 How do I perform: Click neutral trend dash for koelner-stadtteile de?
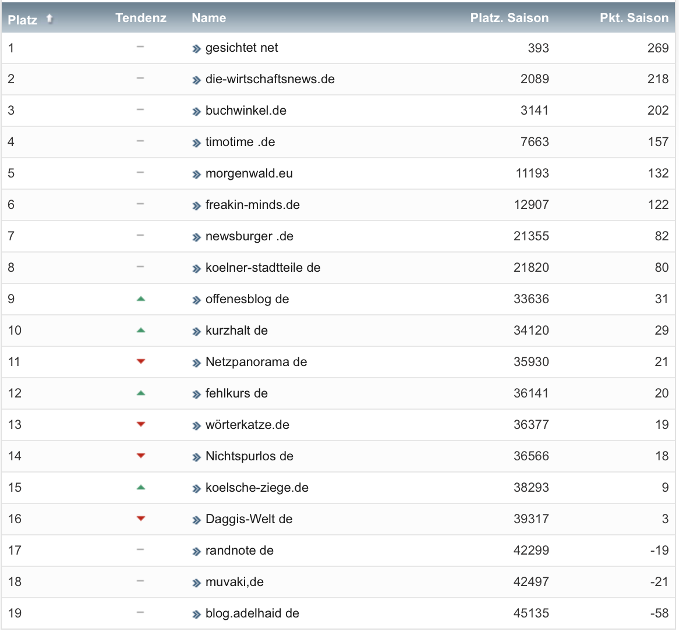tap(140, 267)
